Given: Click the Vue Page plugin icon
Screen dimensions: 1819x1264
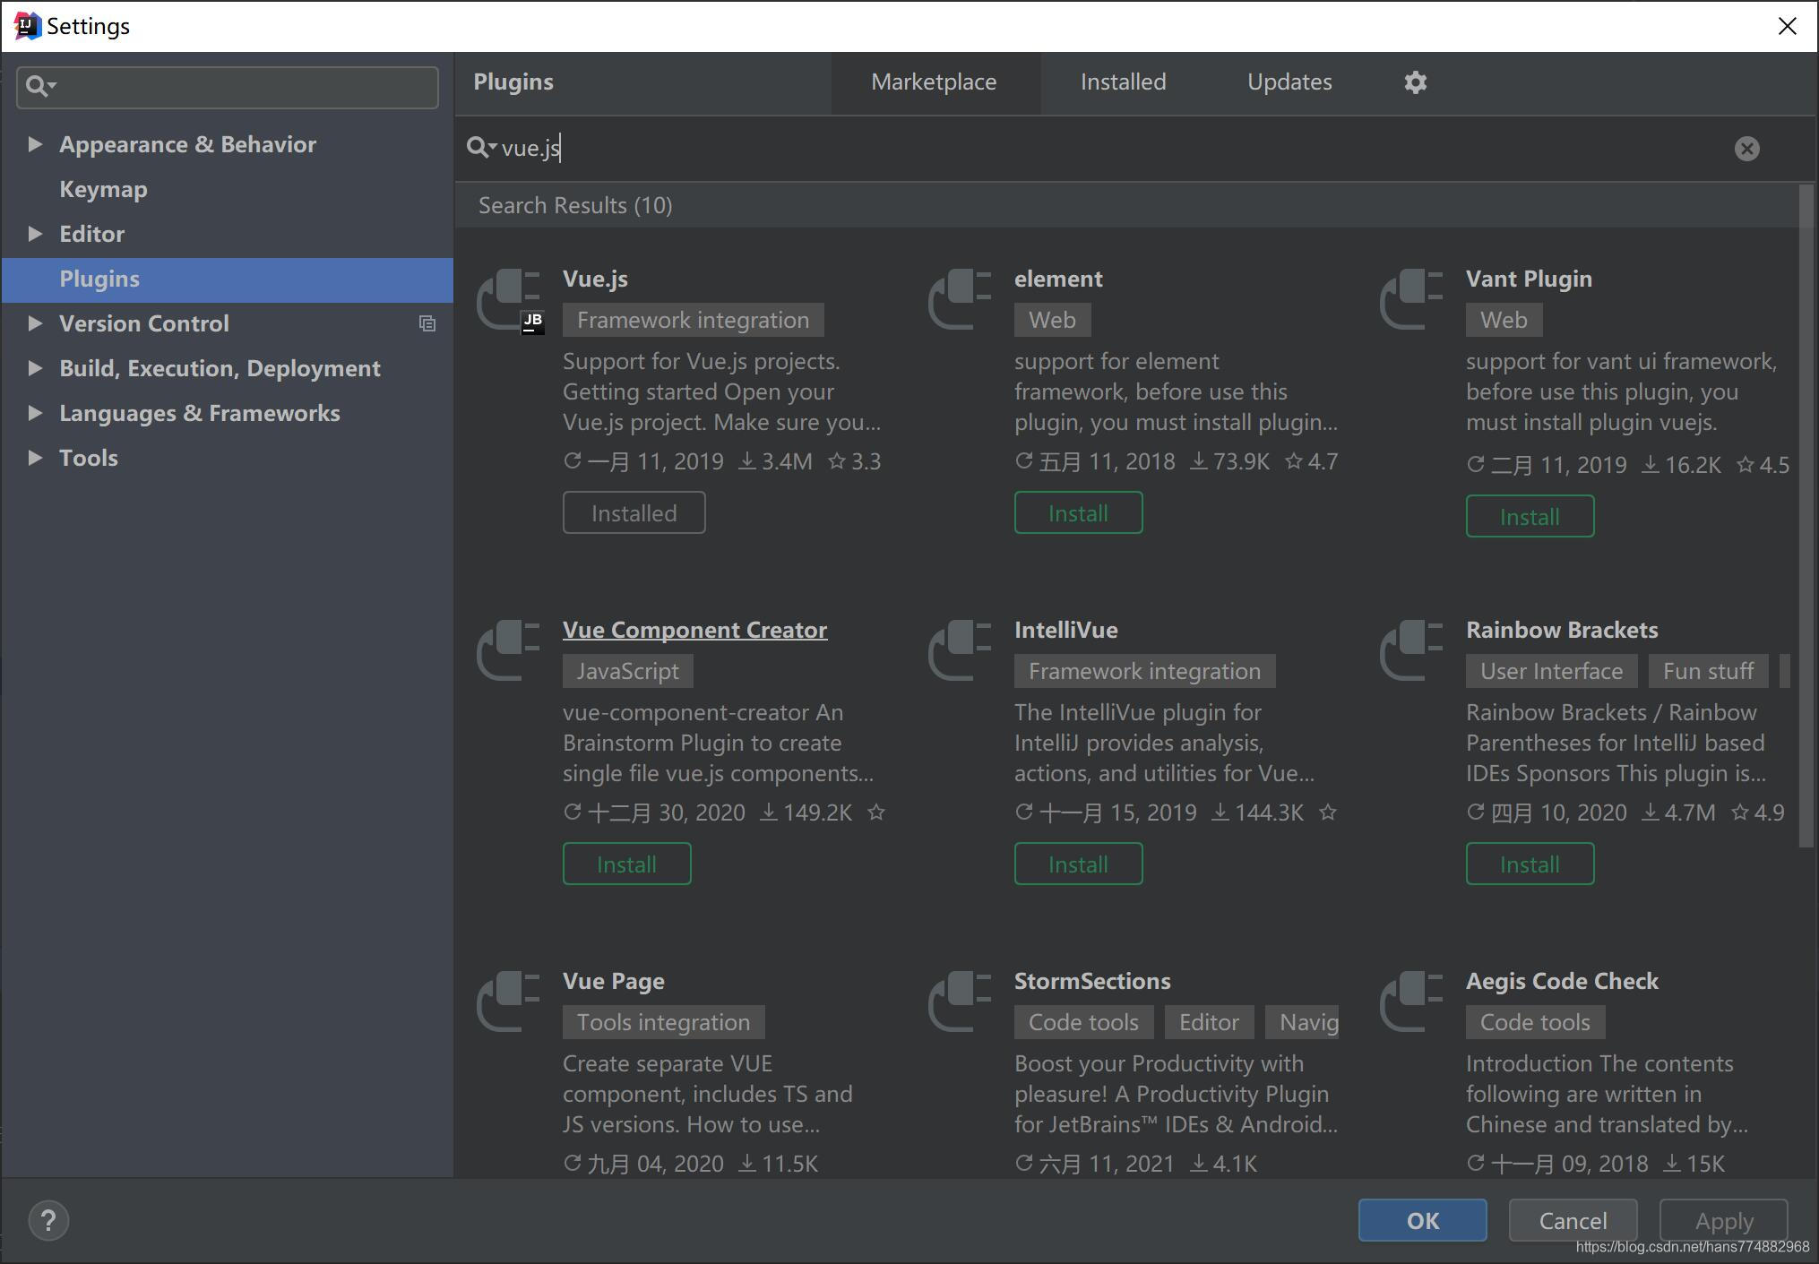Looking at the screenshot, I should tap(509, 1002).
